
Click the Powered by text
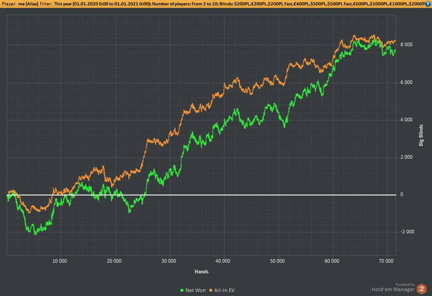pyautogui.click(x=405, y=284)
